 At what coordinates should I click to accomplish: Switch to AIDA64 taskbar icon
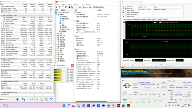pos(118,105)
